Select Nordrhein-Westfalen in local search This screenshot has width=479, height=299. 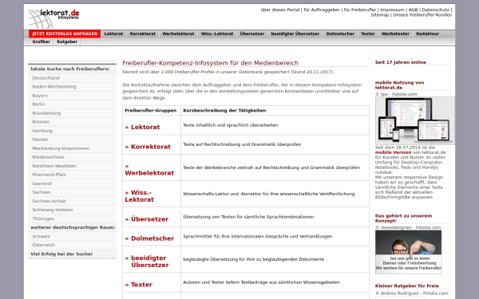(x=72, y=166)
